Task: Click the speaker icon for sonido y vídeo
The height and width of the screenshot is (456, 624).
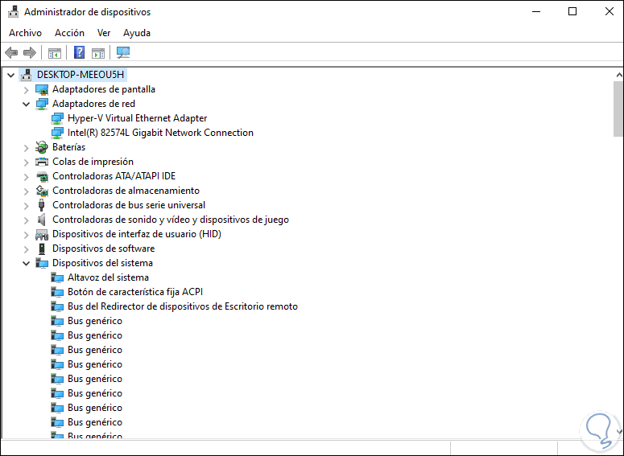Action: [x=41, y=220]
